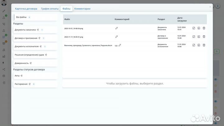Viewport: 224px width, 126px height.
Task: Open the bar chart icon in sidebar
Action: point(4,56)
